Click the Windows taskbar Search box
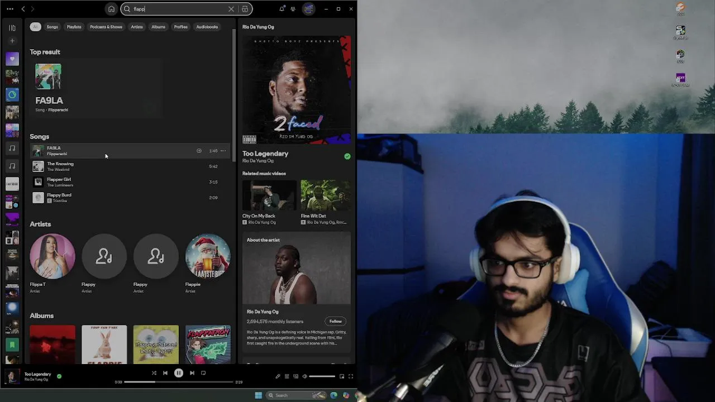The image size is (715, 402). 296,395
